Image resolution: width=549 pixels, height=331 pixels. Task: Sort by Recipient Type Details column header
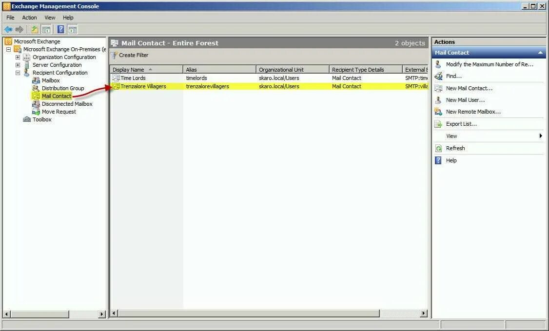click(x=366, y=70)
